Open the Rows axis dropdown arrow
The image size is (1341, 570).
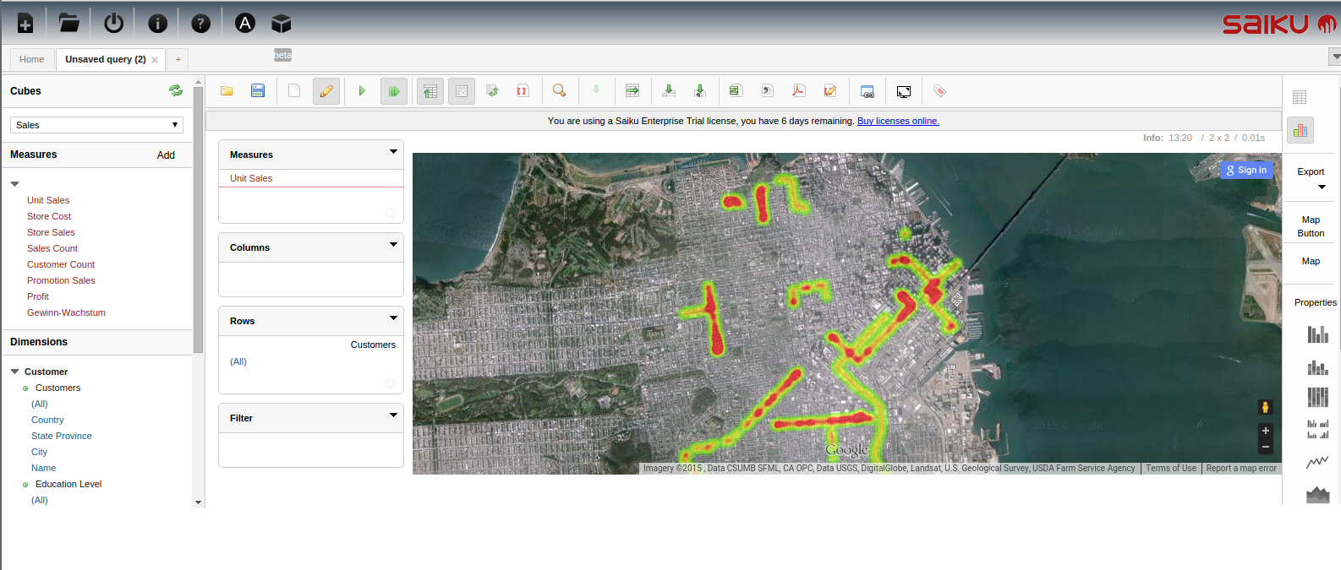pos(393,318)
